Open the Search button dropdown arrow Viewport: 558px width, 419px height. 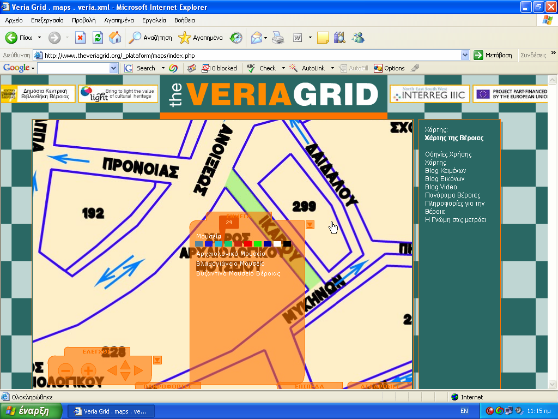point(163,68)
